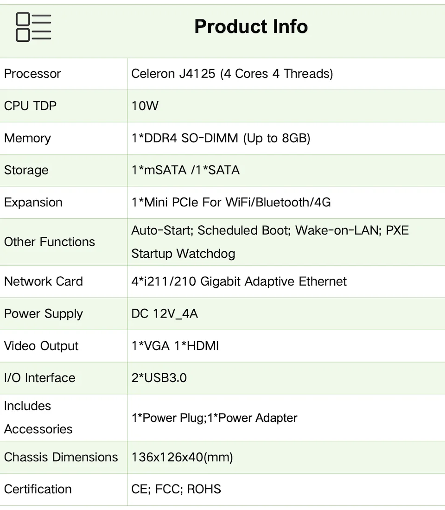Click the Product Info heading

pyautogui.click(x=251, y=26)
